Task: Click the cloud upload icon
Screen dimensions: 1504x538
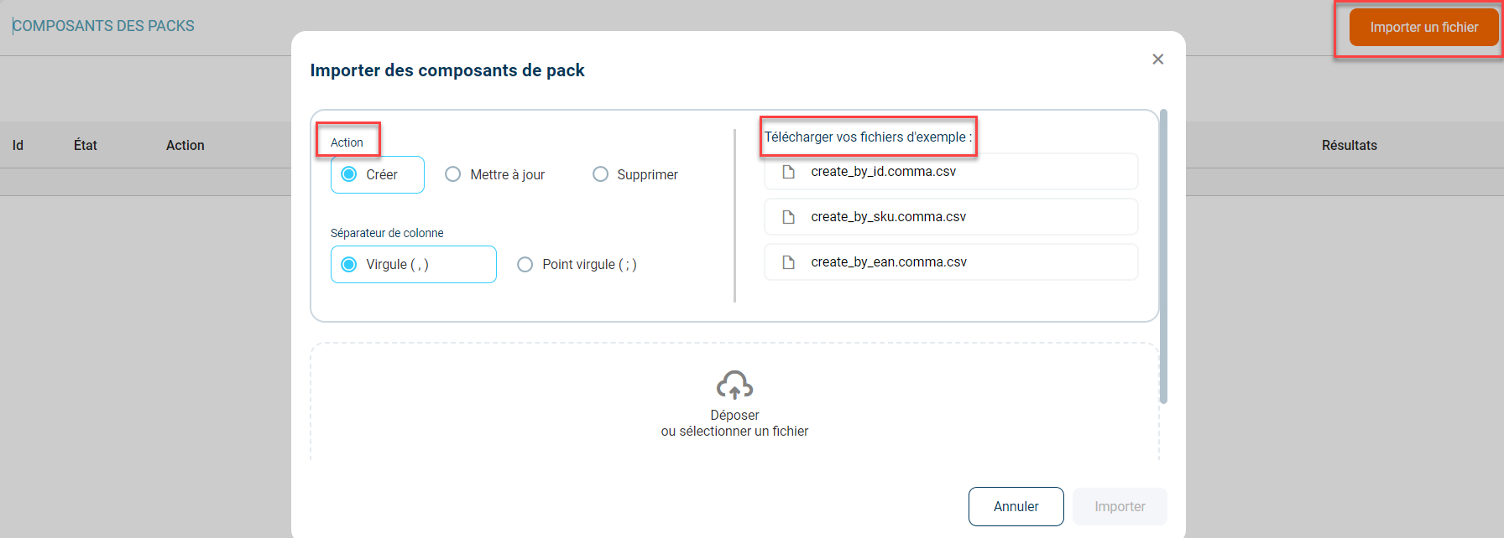Action: pos(734,385)
